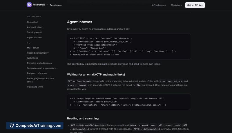Open the FutureMail home link text
The width and height of the screenshot is (232, 133).
coord(39,5)
